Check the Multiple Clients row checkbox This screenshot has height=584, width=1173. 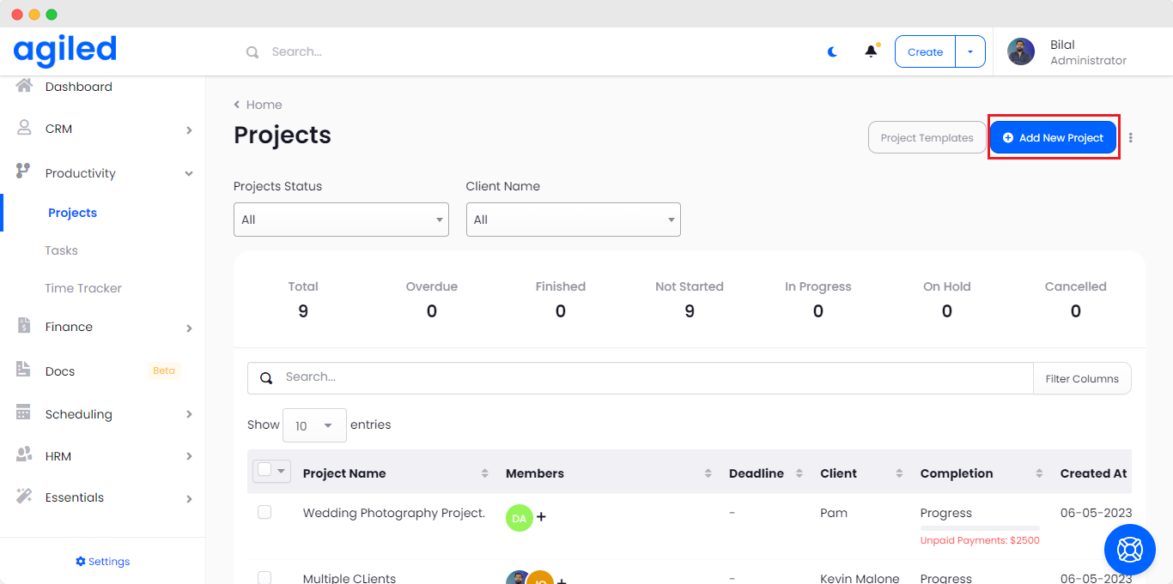pos(264,577)
